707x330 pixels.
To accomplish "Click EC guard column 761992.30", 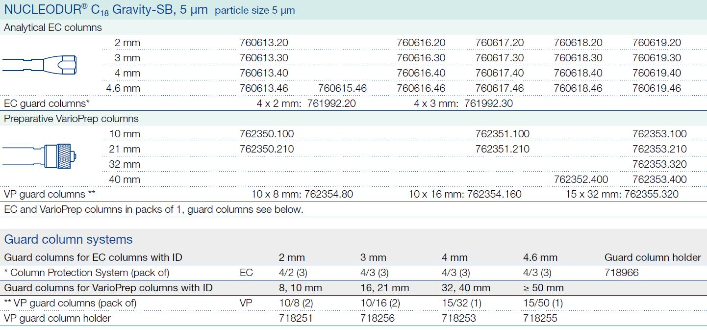I will (x=488, y=103).
